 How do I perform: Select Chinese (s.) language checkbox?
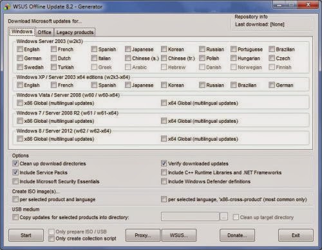[128, 58]
